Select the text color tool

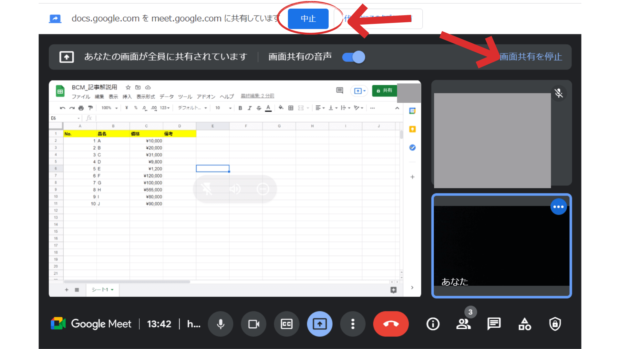point(268,108)
